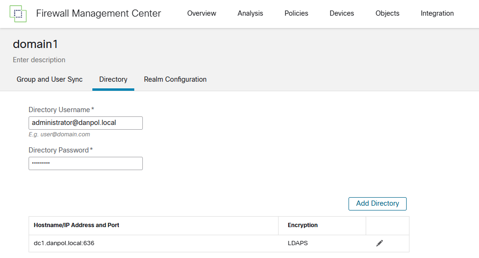Open the Overview menu
479x258 pixels.
pyautogui.click(x=201, y=13)
